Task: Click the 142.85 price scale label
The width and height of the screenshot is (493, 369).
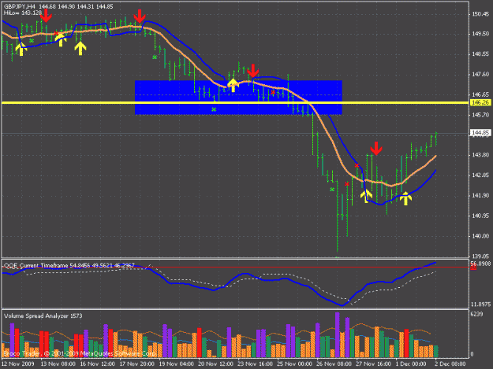Action: click(x=480, y=175)
